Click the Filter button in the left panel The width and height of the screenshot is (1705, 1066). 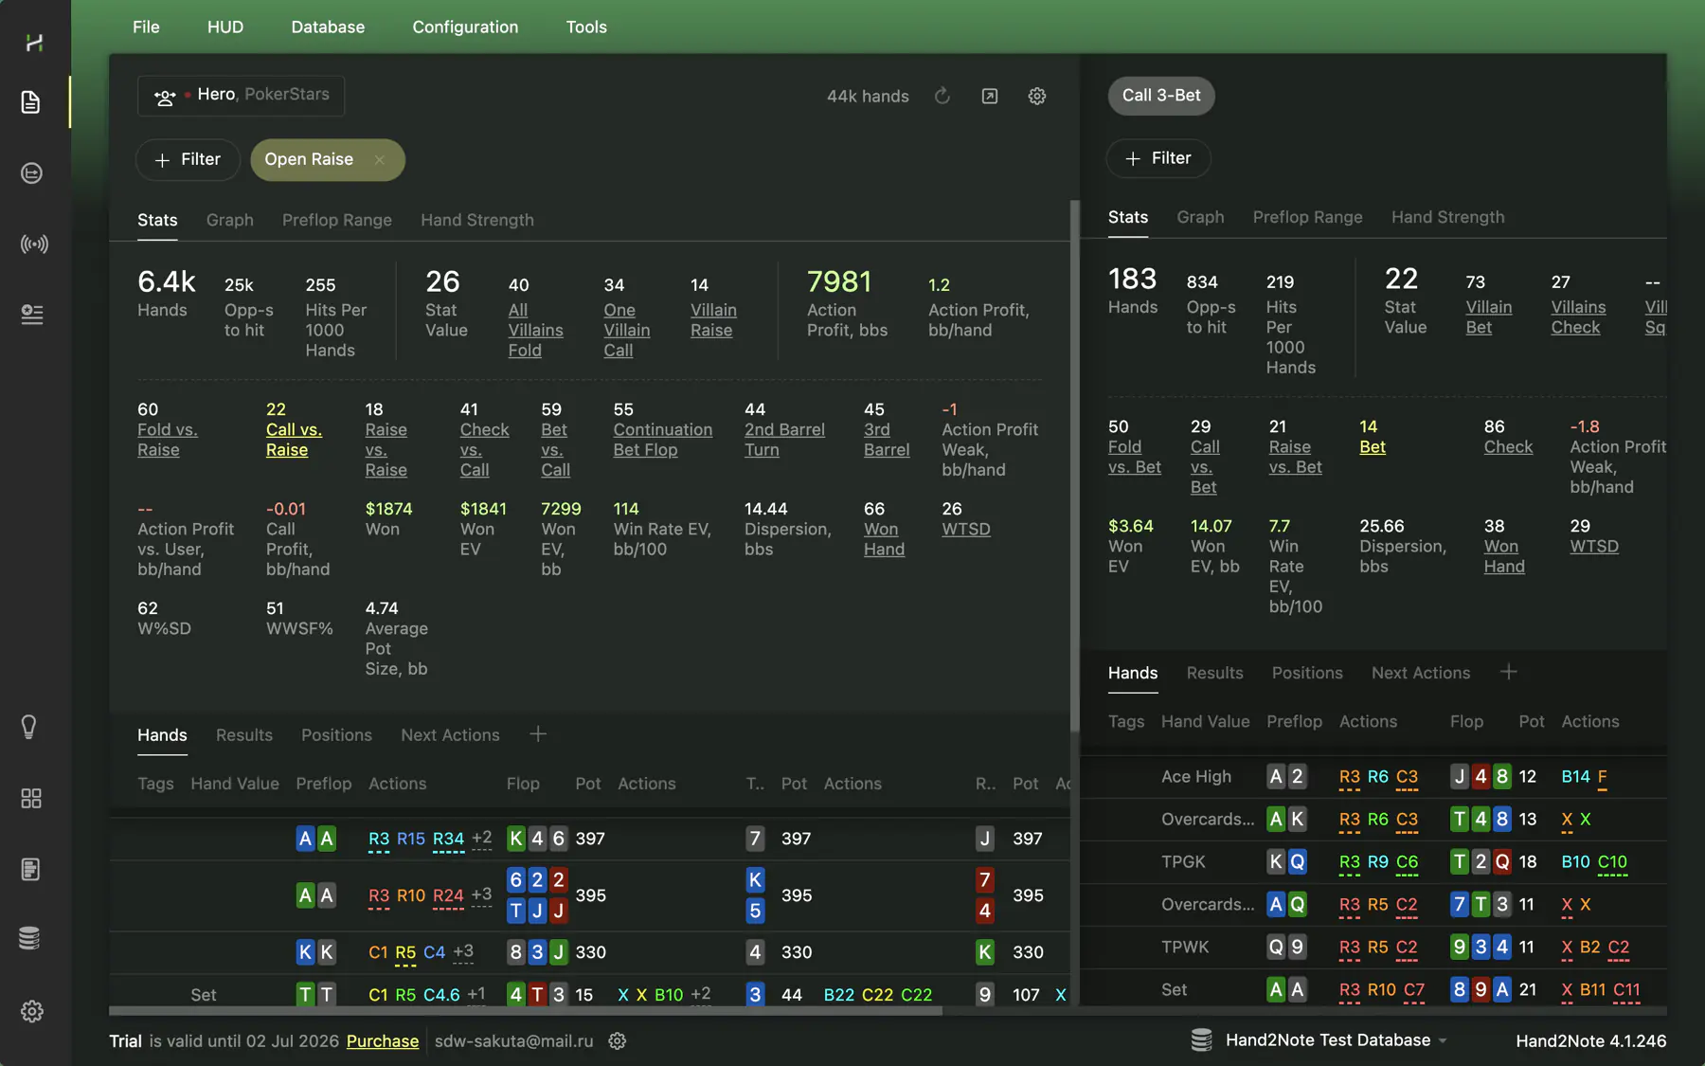(188, 159)
